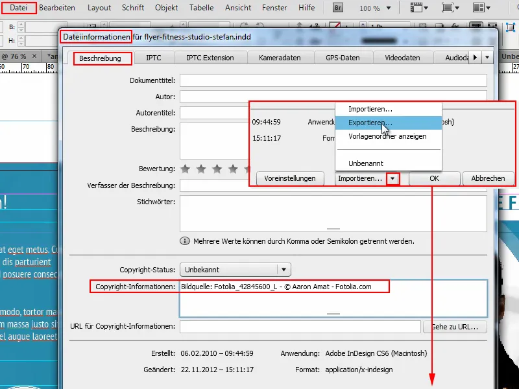Click Adobe InDesign CS6 (Macintosh) text
Image resolution: width=519 pixels, height=389 pixels.
coord(376,353)
